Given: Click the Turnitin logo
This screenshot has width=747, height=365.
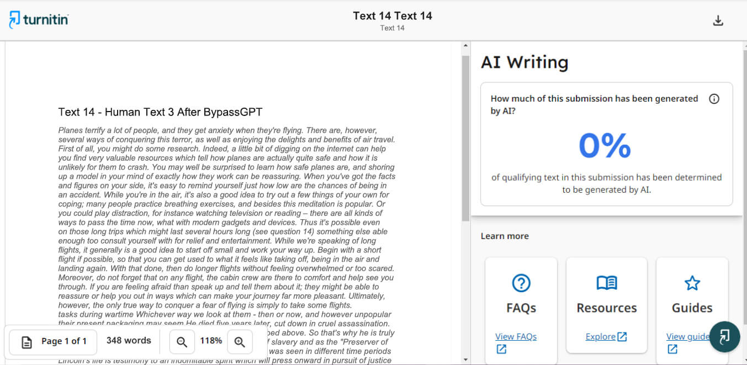Looking at the screenshot, I should pyautogui.click(x=39, y=20).
